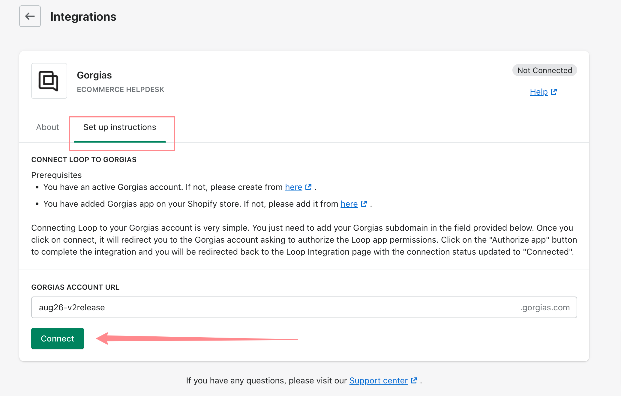Open the Help link

coord(539,92)
